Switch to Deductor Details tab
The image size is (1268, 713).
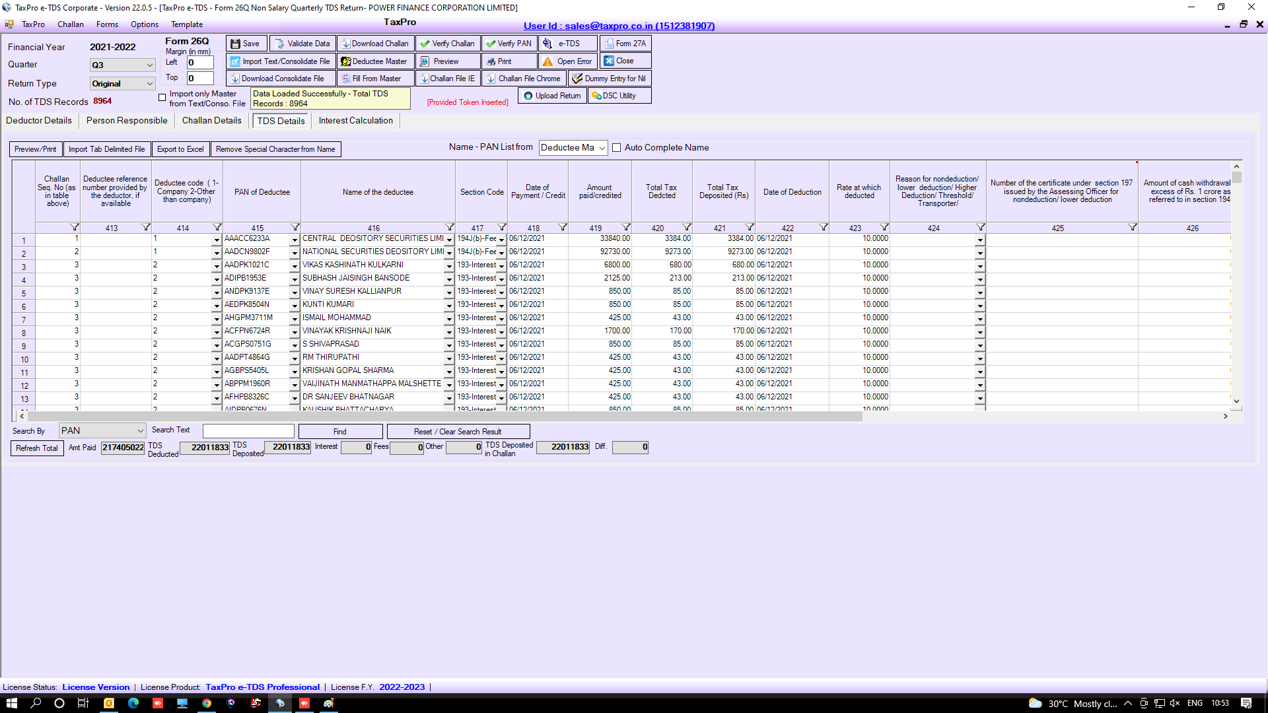tap(39, 121)
